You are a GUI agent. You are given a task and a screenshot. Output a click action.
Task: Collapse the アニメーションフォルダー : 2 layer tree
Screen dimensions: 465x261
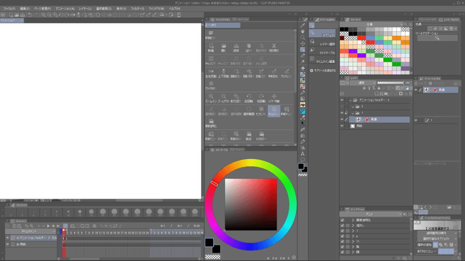pos(350,100)
